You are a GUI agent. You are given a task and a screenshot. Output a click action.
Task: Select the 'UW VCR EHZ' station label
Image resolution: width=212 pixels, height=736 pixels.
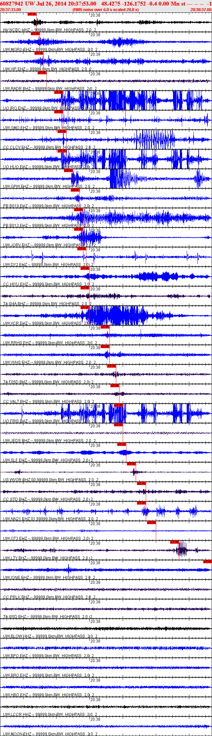tap(16, 323)
